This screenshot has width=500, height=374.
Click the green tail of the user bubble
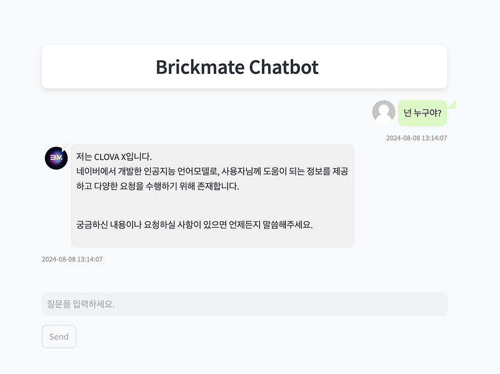click(452, 104)
